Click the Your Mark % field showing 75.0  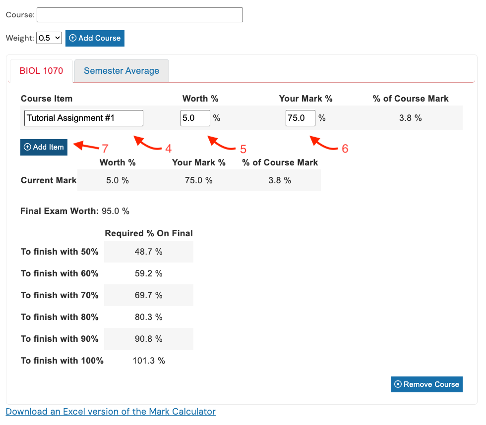coord(300,118)
